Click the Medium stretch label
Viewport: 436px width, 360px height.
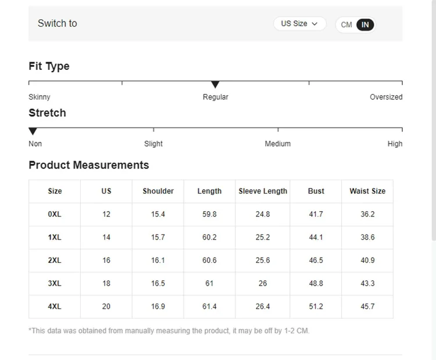277,144
